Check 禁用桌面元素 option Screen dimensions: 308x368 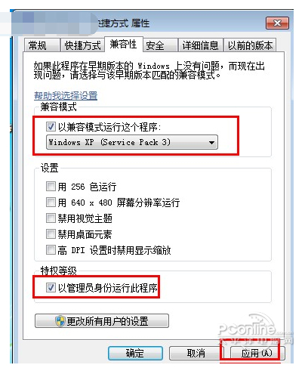pos(51,234)
